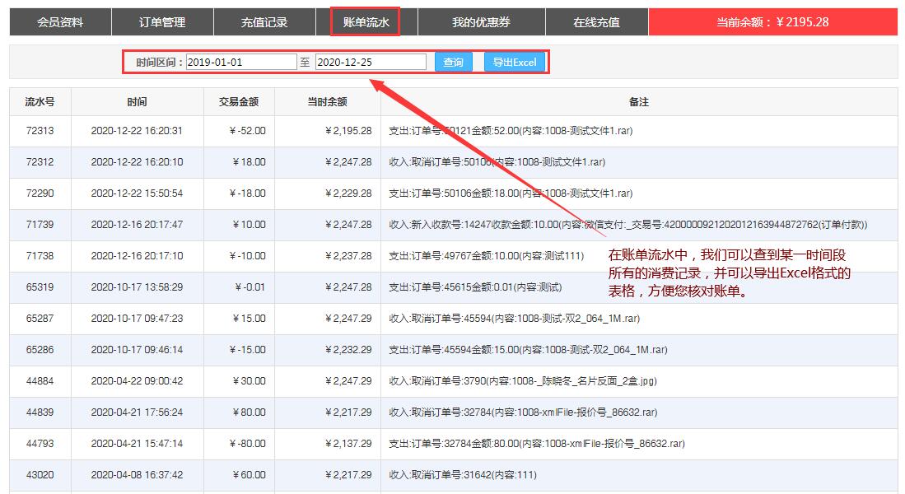Click timestamp 2020-12-22 16:20:31
Viewport: 905px width, 494px height.
137,131
